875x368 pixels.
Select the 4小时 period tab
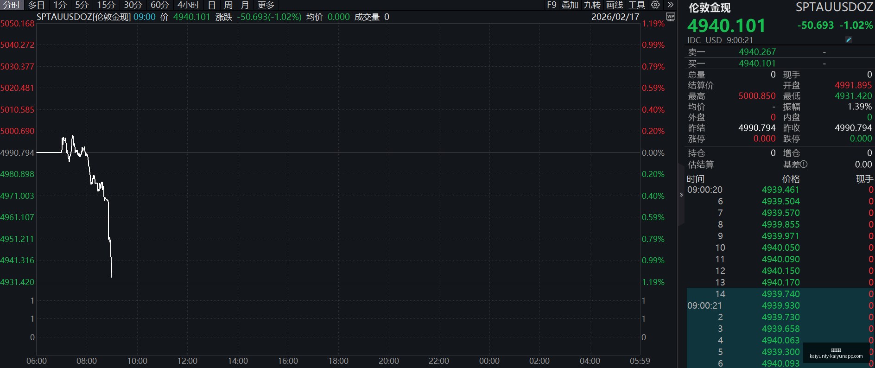click(188, 5)
